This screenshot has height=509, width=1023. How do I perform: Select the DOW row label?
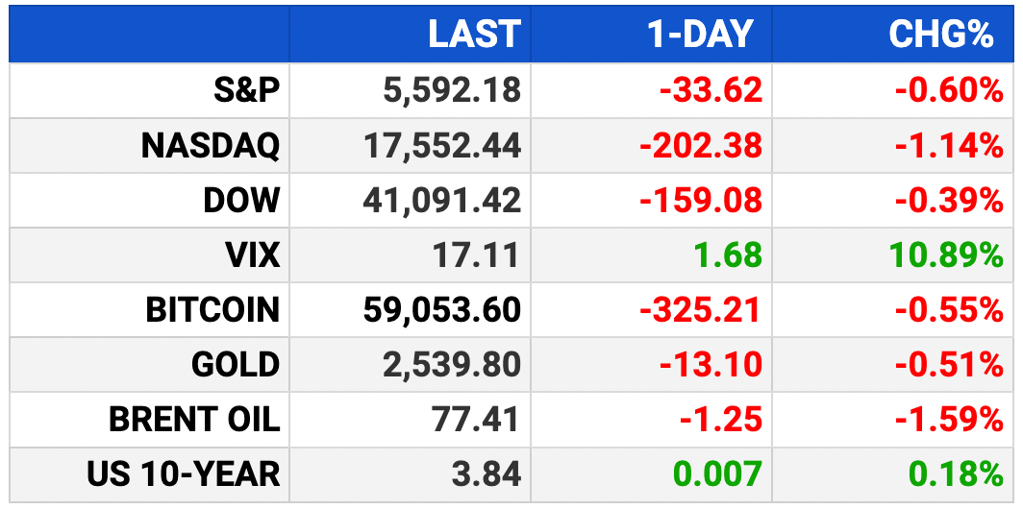(x=241, y=200)
